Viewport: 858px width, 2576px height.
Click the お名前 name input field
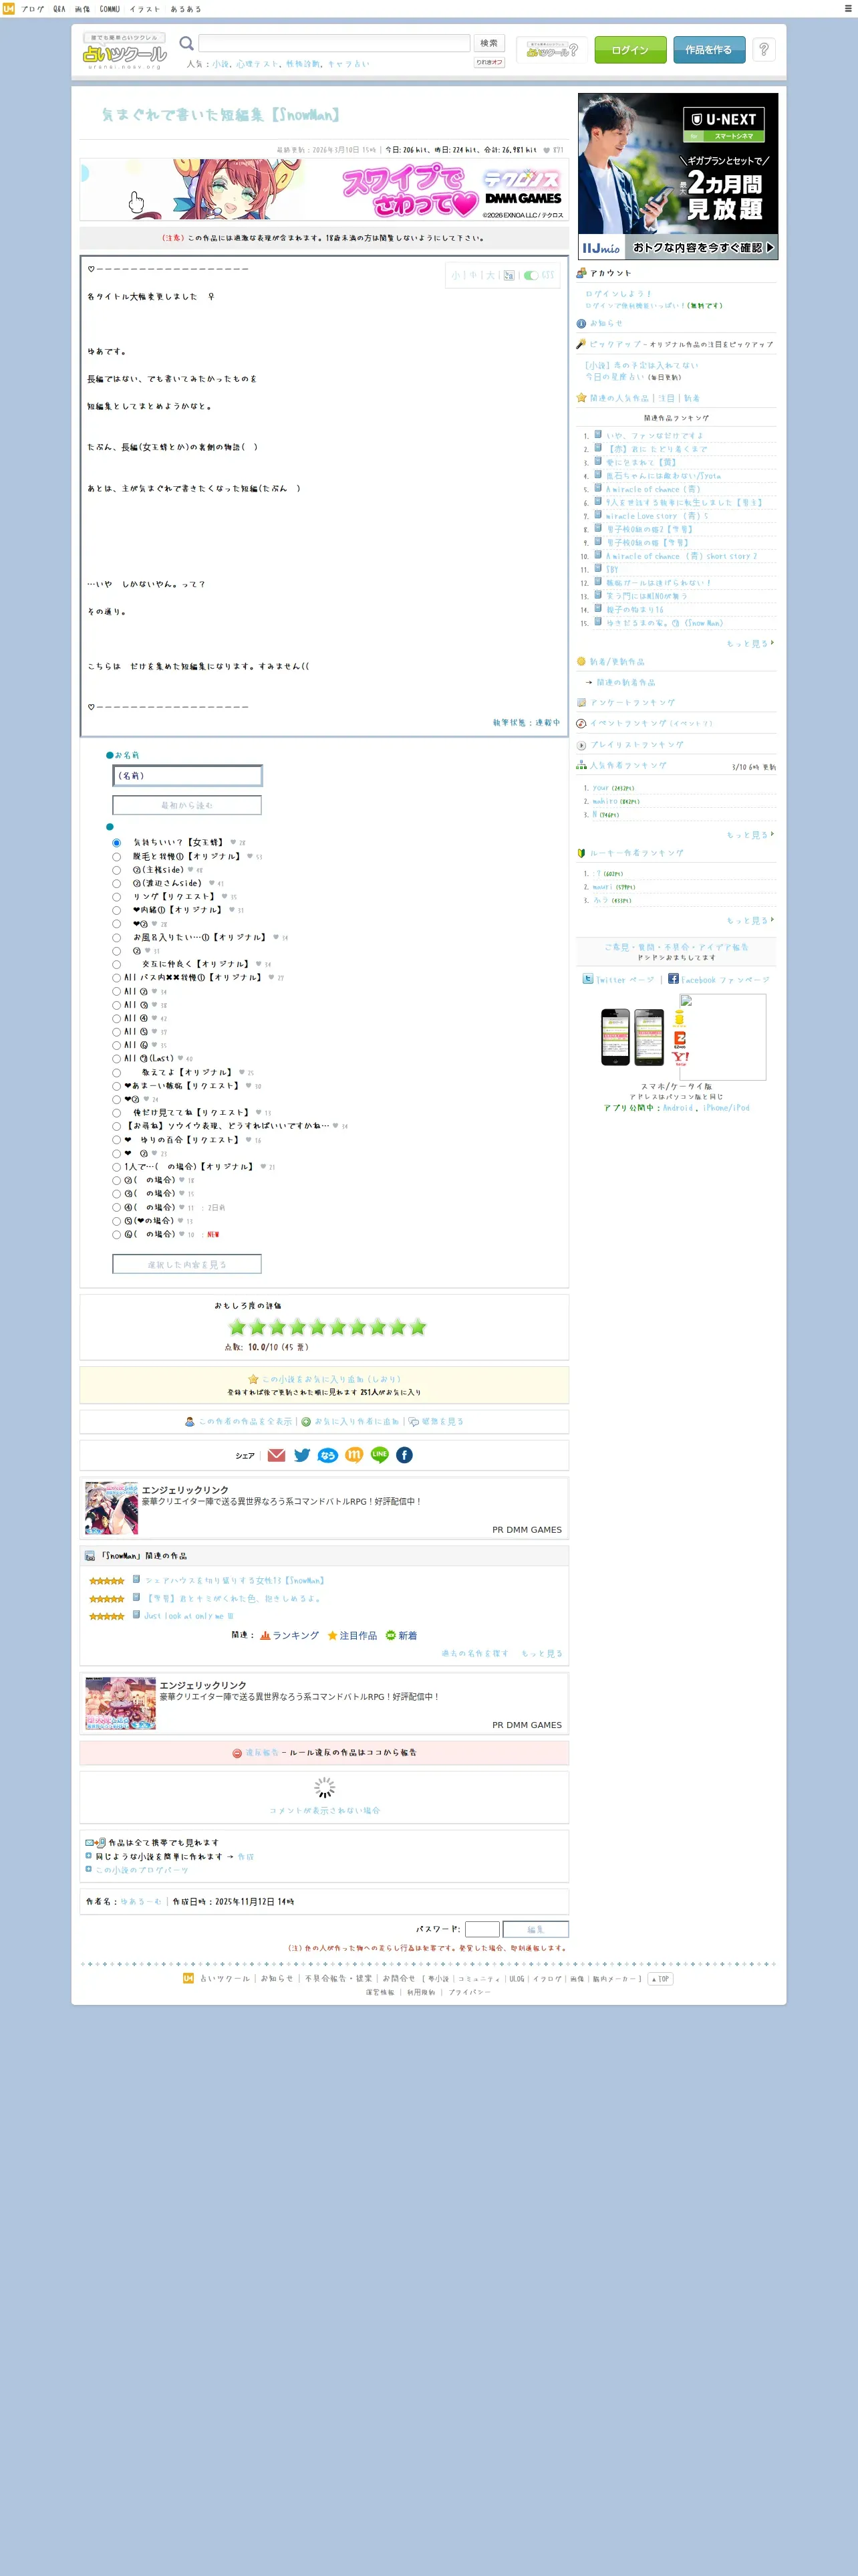pos(187,775)
